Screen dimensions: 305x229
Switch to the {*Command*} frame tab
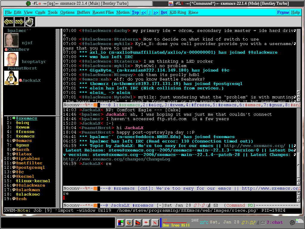pos(229,3)
